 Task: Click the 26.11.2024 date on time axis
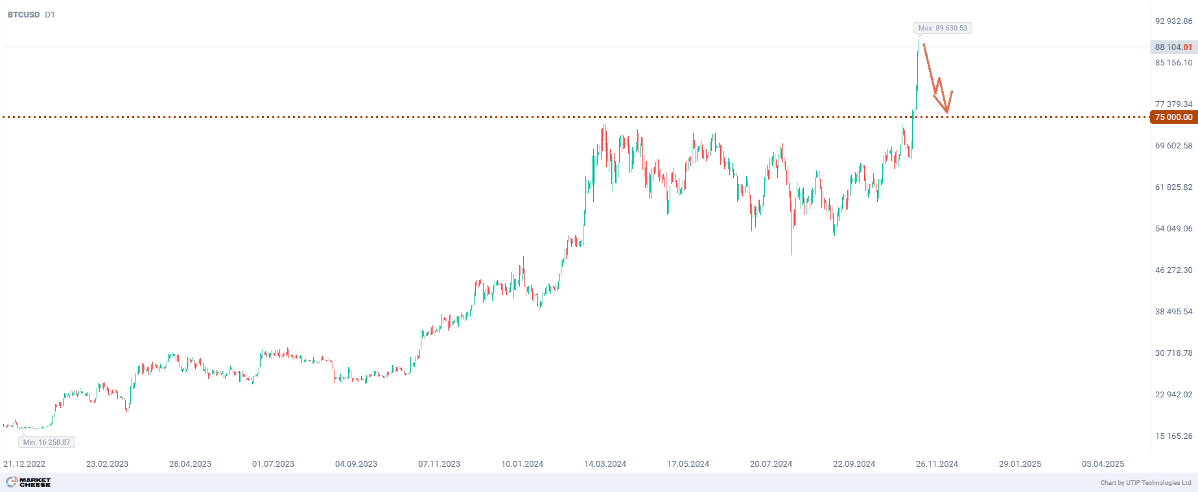(937, 463)
